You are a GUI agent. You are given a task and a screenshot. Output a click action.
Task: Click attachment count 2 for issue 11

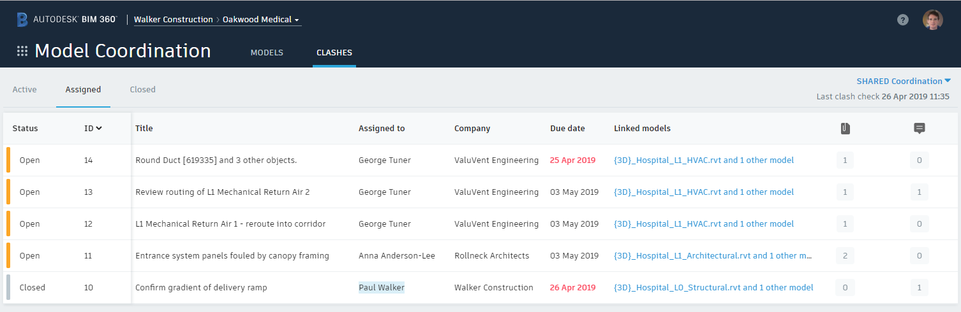click(x=845, y=256)
